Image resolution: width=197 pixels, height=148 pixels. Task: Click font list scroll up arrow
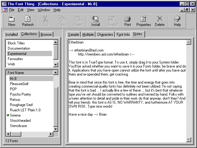55,72
